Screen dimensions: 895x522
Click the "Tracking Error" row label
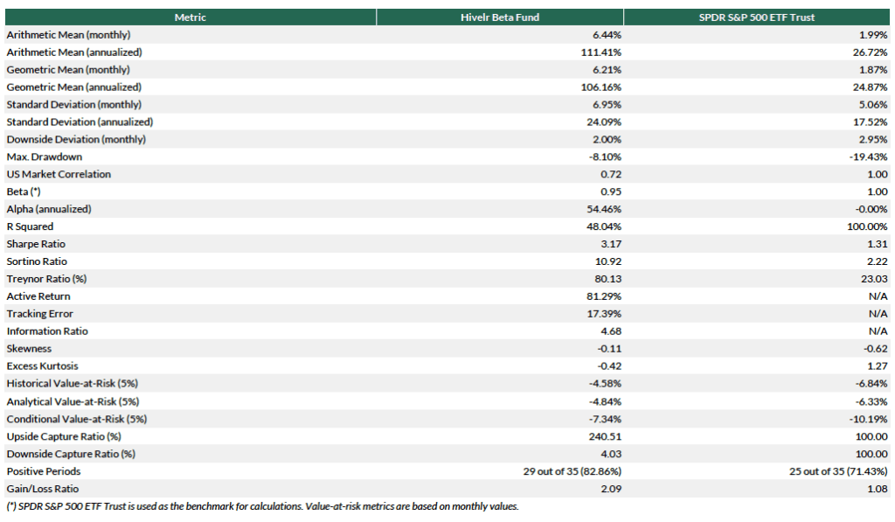pos(39,314)
